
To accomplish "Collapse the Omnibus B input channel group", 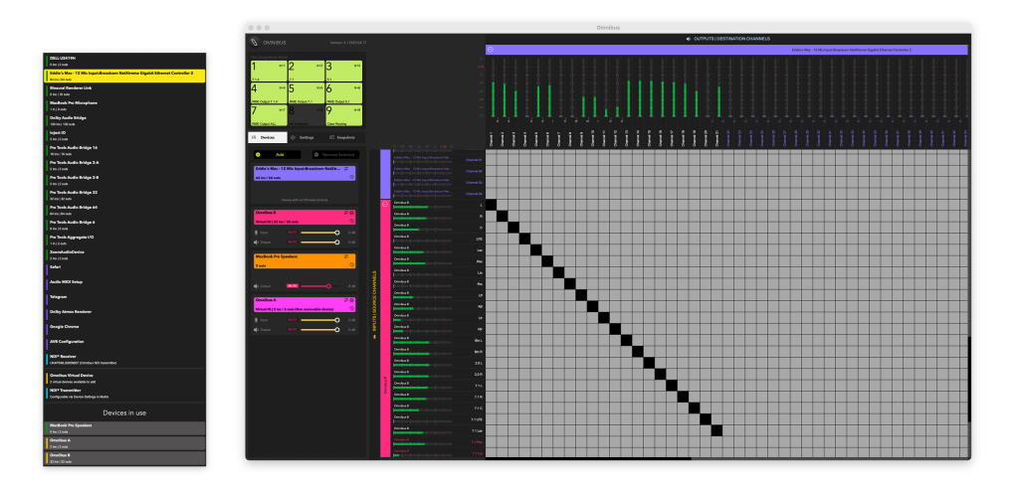I will click(384, 204).
